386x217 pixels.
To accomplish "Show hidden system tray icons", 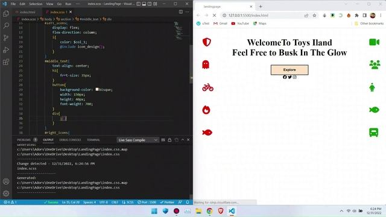I will coord(341,211).
